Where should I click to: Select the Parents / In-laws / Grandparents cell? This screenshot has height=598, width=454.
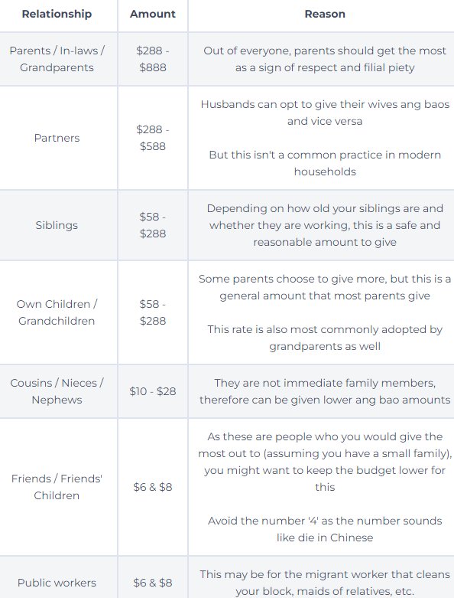point(57,59)
